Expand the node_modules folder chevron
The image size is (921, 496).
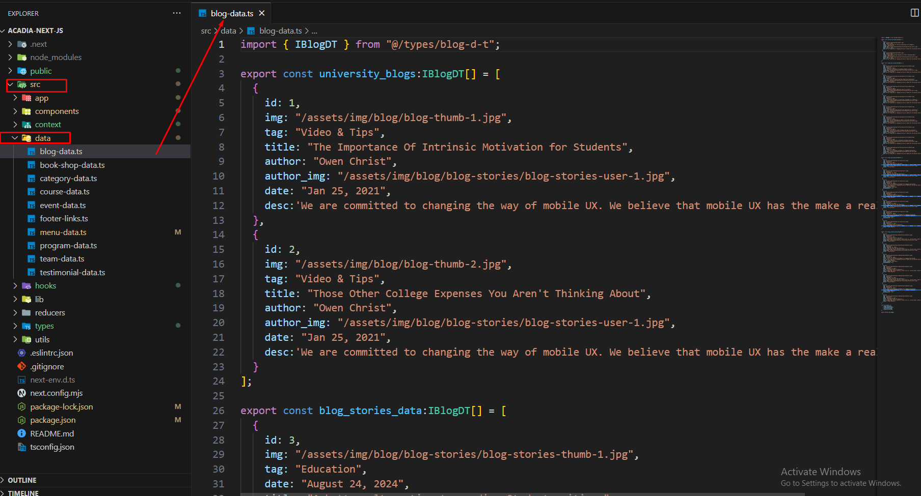point(10,57)
